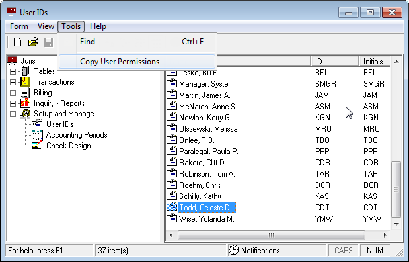Click the Tables node icon
Viewport: 409px width, 262px height.
pos(25,71)
